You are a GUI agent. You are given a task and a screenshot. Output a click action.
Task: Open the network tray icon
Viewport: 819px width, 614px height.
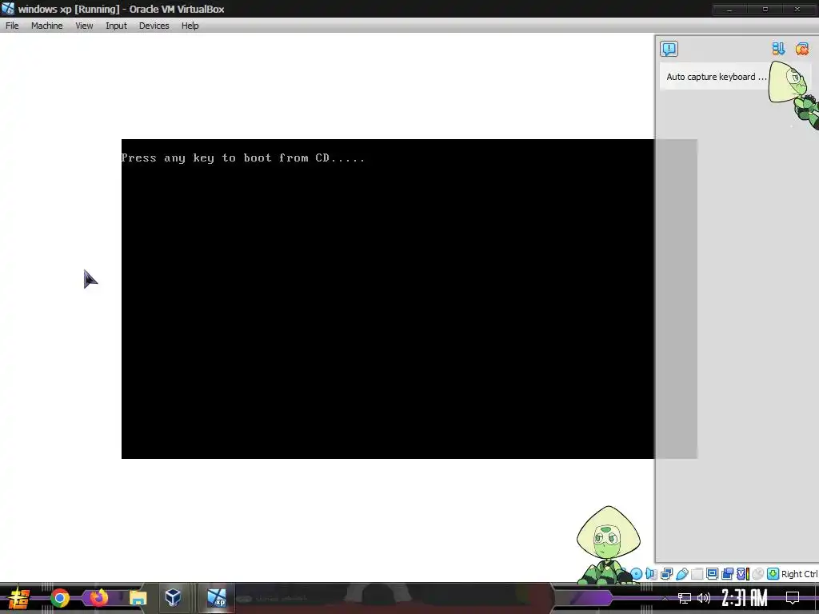685,598
